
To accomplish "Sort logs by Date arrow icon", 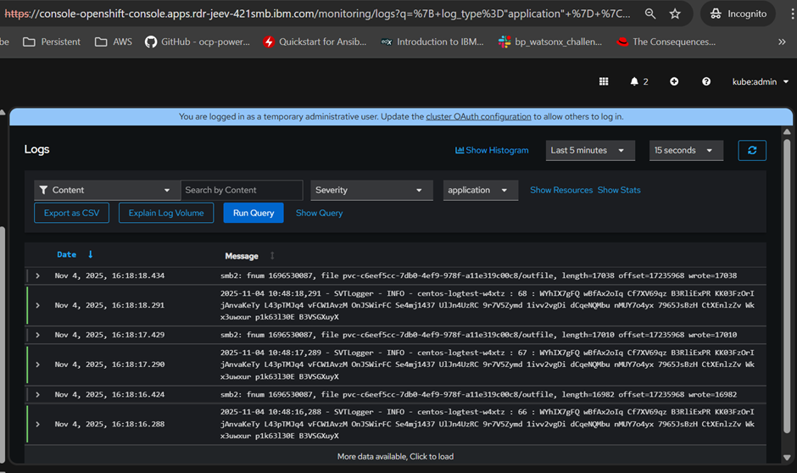I will point(91,255).
